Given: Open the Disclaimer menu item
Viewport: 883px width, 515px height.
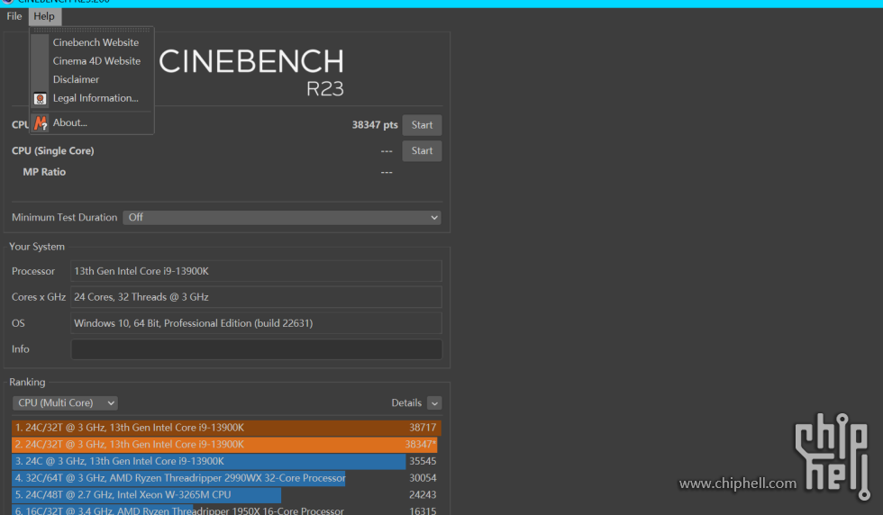Looking at the screenshot, I should (76, 79).
